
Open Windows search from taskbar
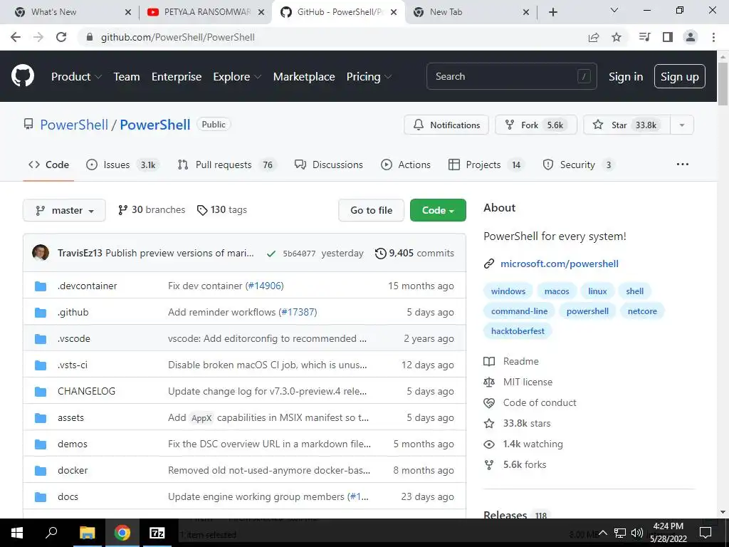click(x=51, y=533)
